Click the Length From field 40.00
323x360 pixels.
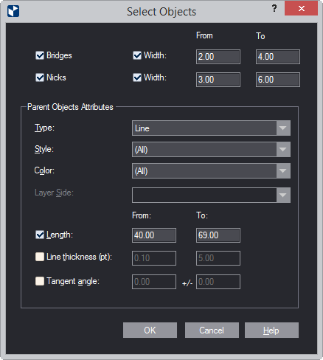point(154,235)
